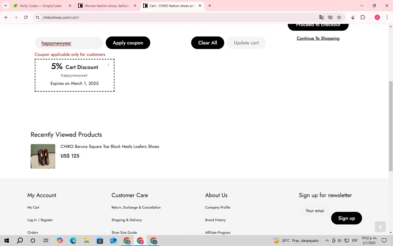Open Outlook from the taskbar
This screenshot has height=246, width=393.
[113, 240]
